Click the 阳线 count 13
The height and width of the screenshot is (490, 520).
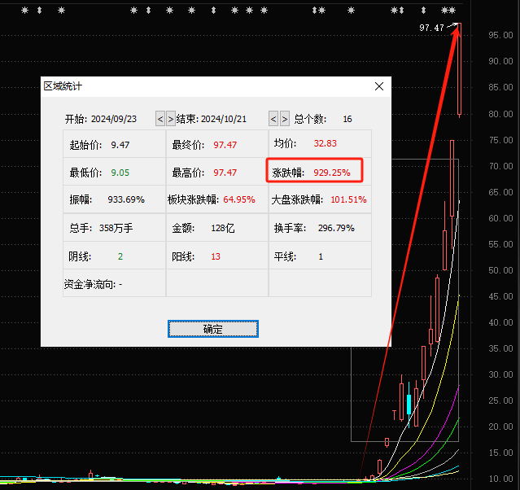pyautogui.click(x=216, y=256)
